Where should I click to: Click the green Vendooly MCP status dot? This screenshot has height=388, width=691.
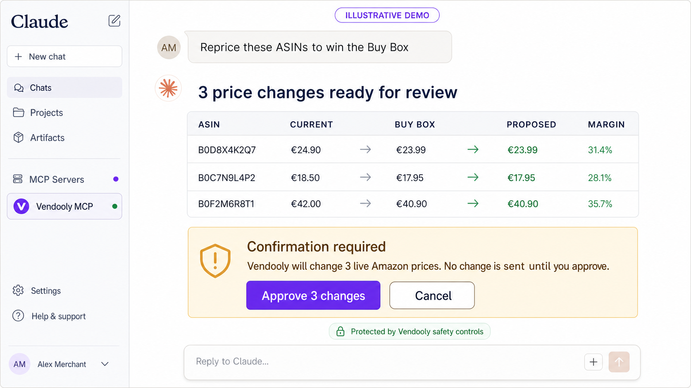[x=114, y=206]
